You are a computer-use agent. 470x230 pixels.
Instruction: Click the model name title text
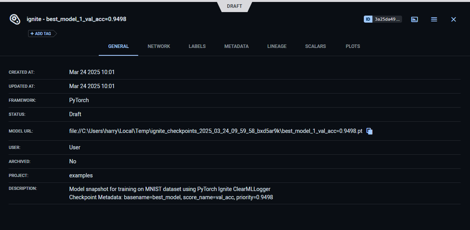click(76, 19)
